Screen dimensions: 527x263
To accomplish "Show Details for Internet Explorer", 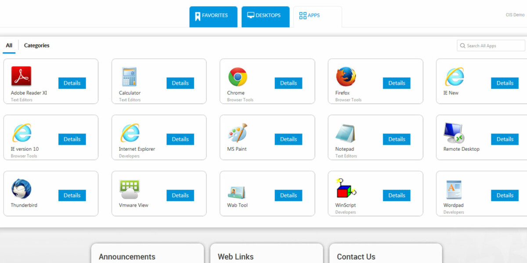I will click(x=180, y=139).
